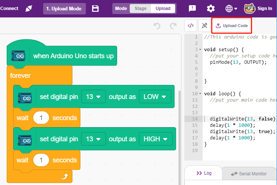Open LOW output level dropdown
Screen dimensions: 277x185
click(155, 96)
